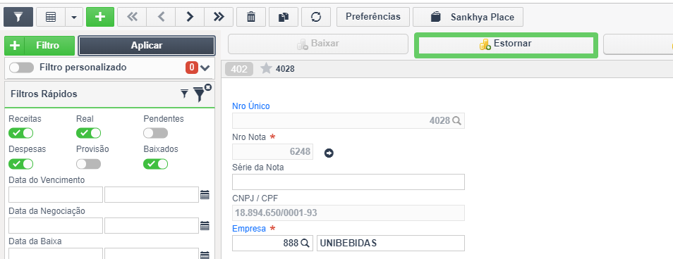This screenshot has height=259, width=673.
Task: Click the Aplicar button
Action: click(146, 46)
